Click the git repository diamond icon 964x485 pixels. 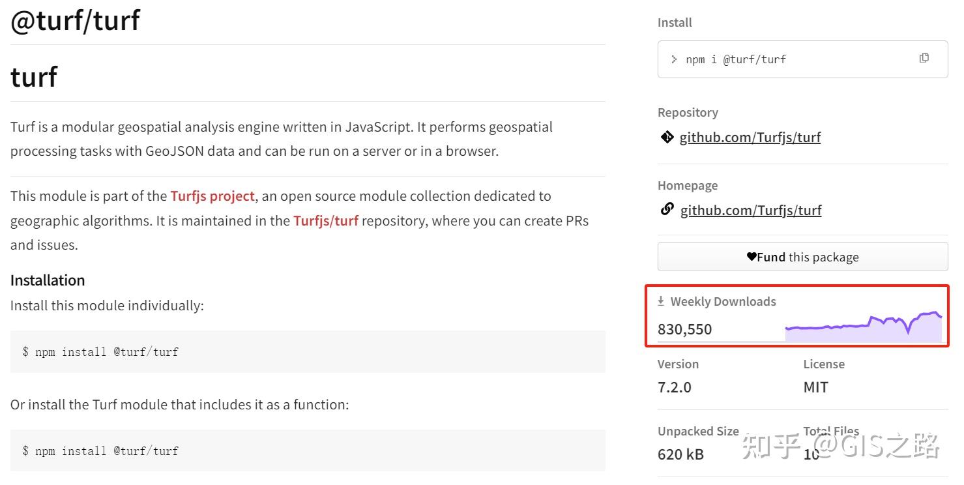[667, 137]
